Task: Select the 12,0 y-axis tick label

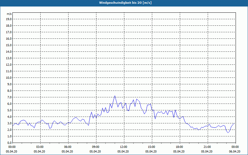Action: point(9,65)
